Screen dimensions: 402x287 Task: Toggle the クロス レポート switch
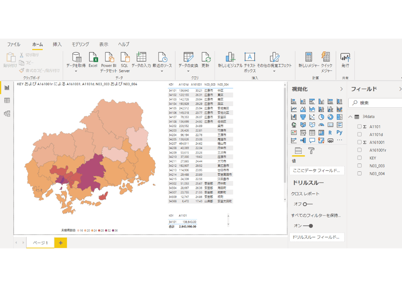click(x=308, y=204)
